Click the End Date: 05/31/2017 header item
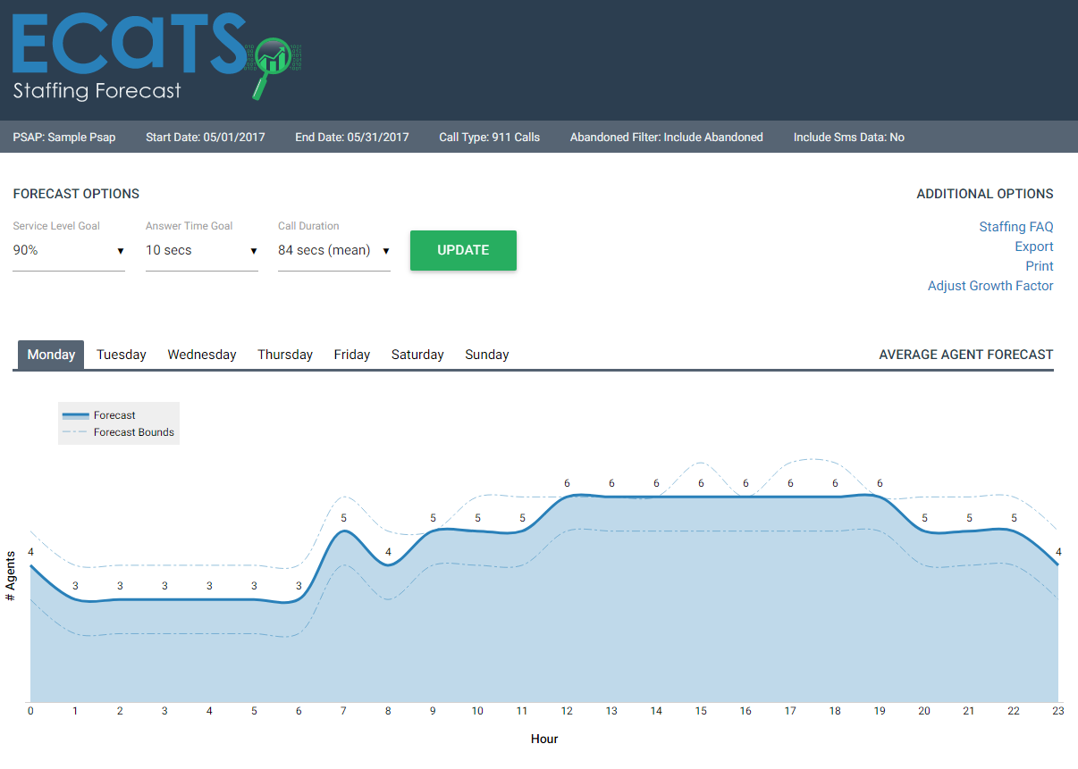Viewport: 1078px width, 769px height. click(351, 137)
